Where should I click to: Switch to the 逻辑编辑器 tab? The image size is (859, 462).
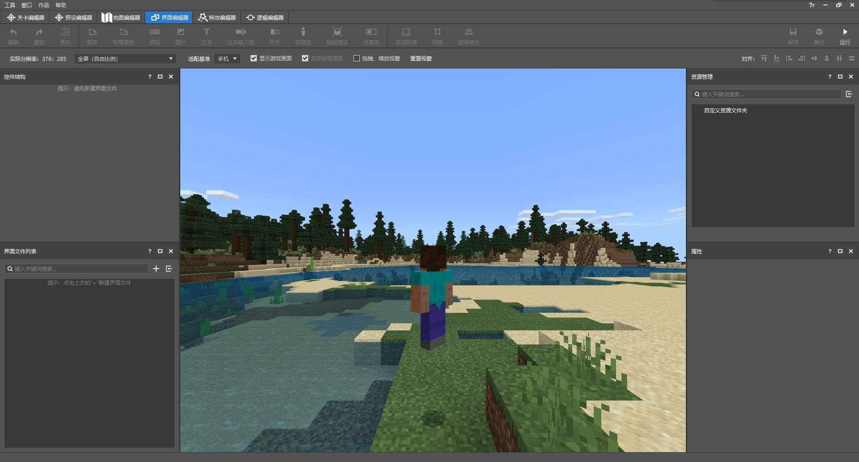coord(265,17)
